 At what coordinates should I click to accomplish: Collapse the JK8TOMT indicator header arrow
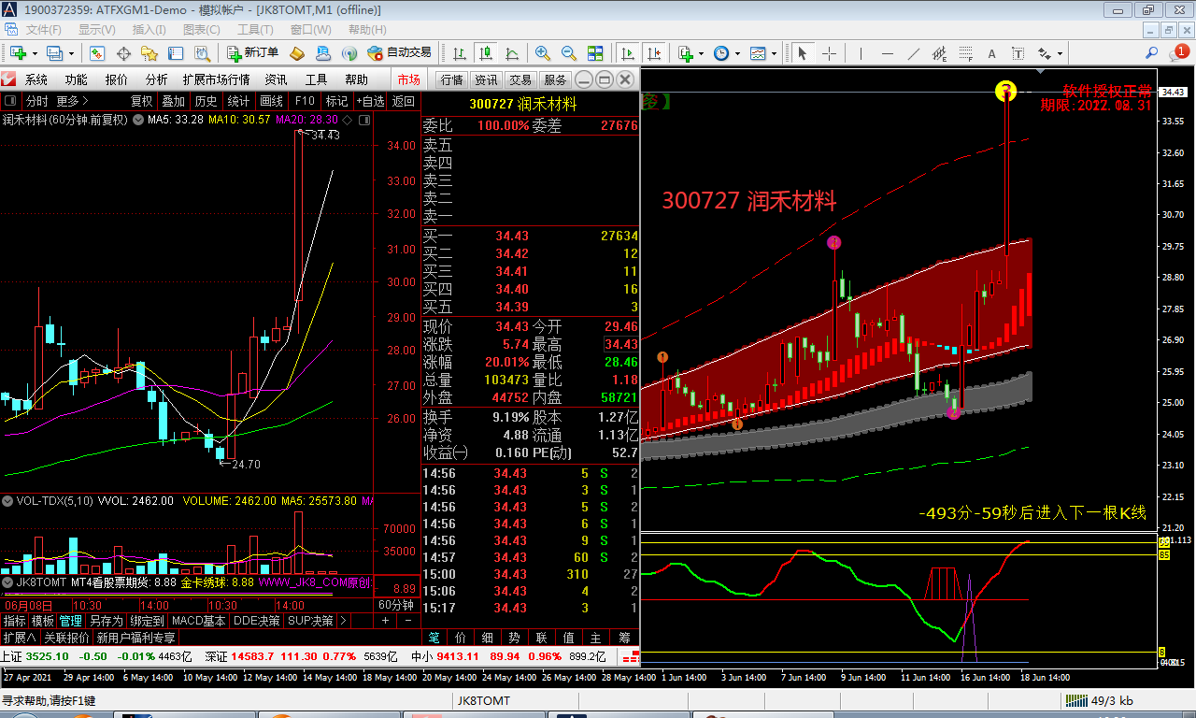(8, 582)
